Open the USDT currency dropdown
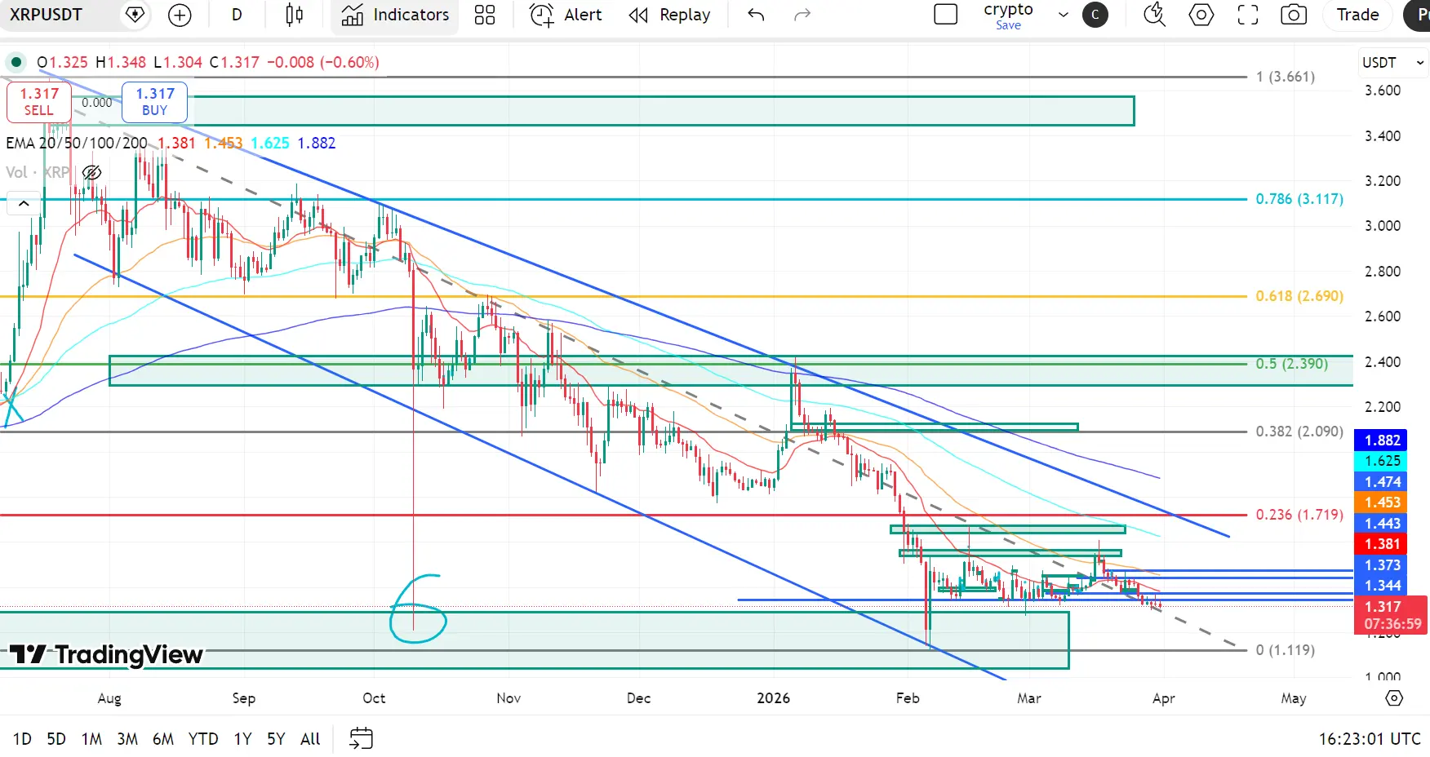This screenshot has height=757, width=1430. tap(1392, 63)
